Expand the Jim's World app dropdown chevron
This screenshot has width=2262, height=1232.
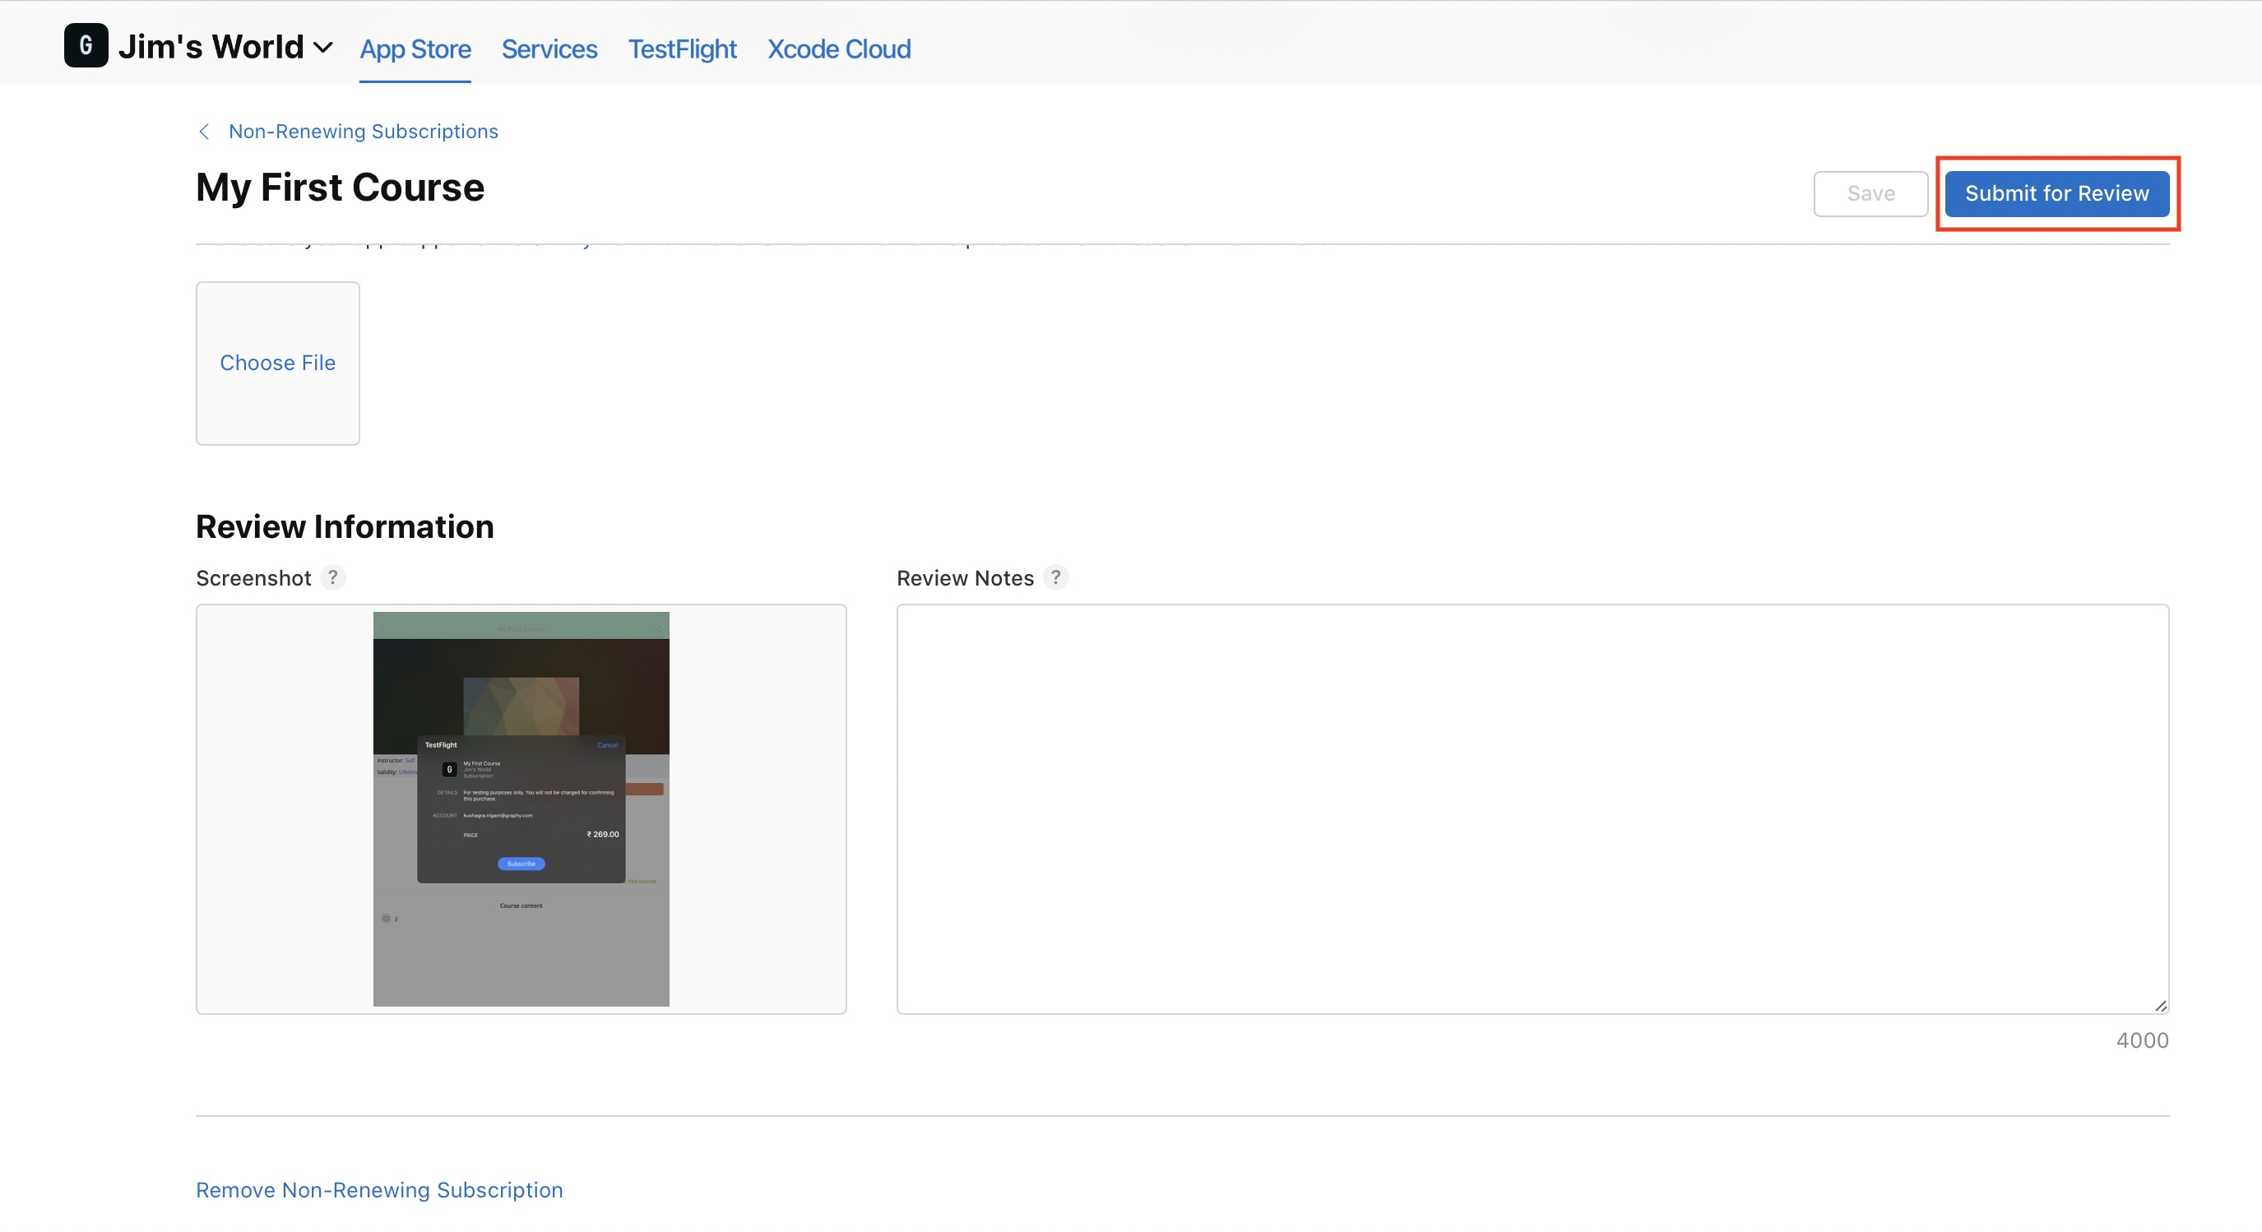[x=323, y=48]
